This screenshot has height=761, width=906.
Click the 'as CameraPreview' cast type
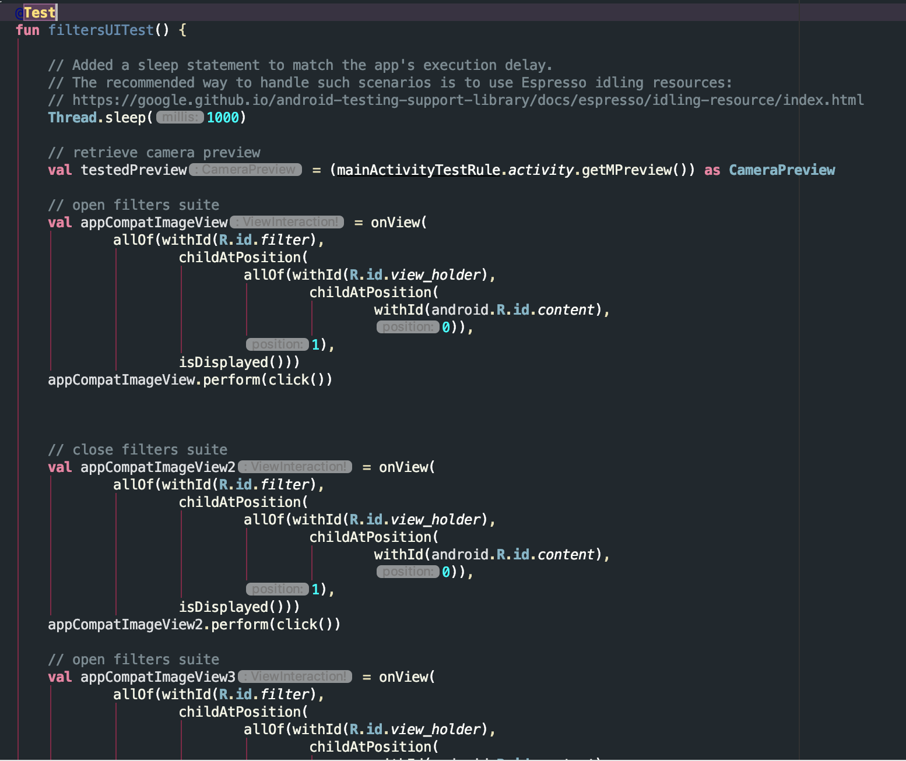tap(782, 170)
